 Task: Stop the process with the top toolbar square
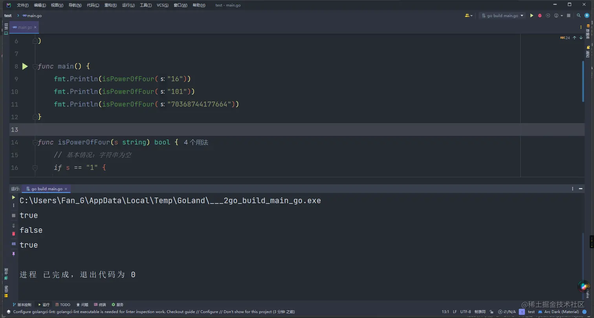[x=568, y=16]
